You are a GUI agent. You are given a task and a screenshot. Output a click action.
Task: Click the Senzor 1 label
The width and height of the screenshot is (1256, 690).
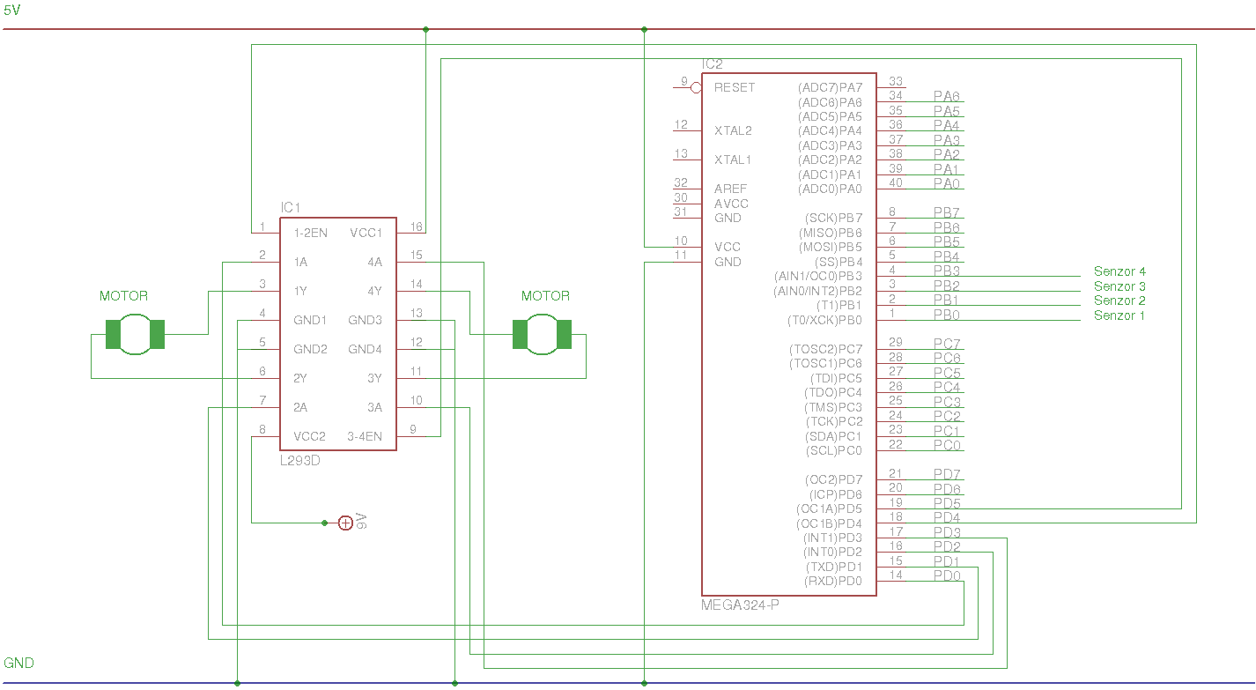point(1119,315)
